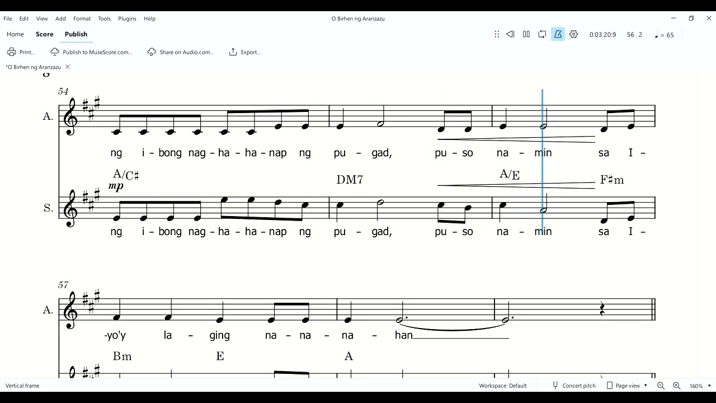Select the A/C# chord symbol

tap(126, 175)
